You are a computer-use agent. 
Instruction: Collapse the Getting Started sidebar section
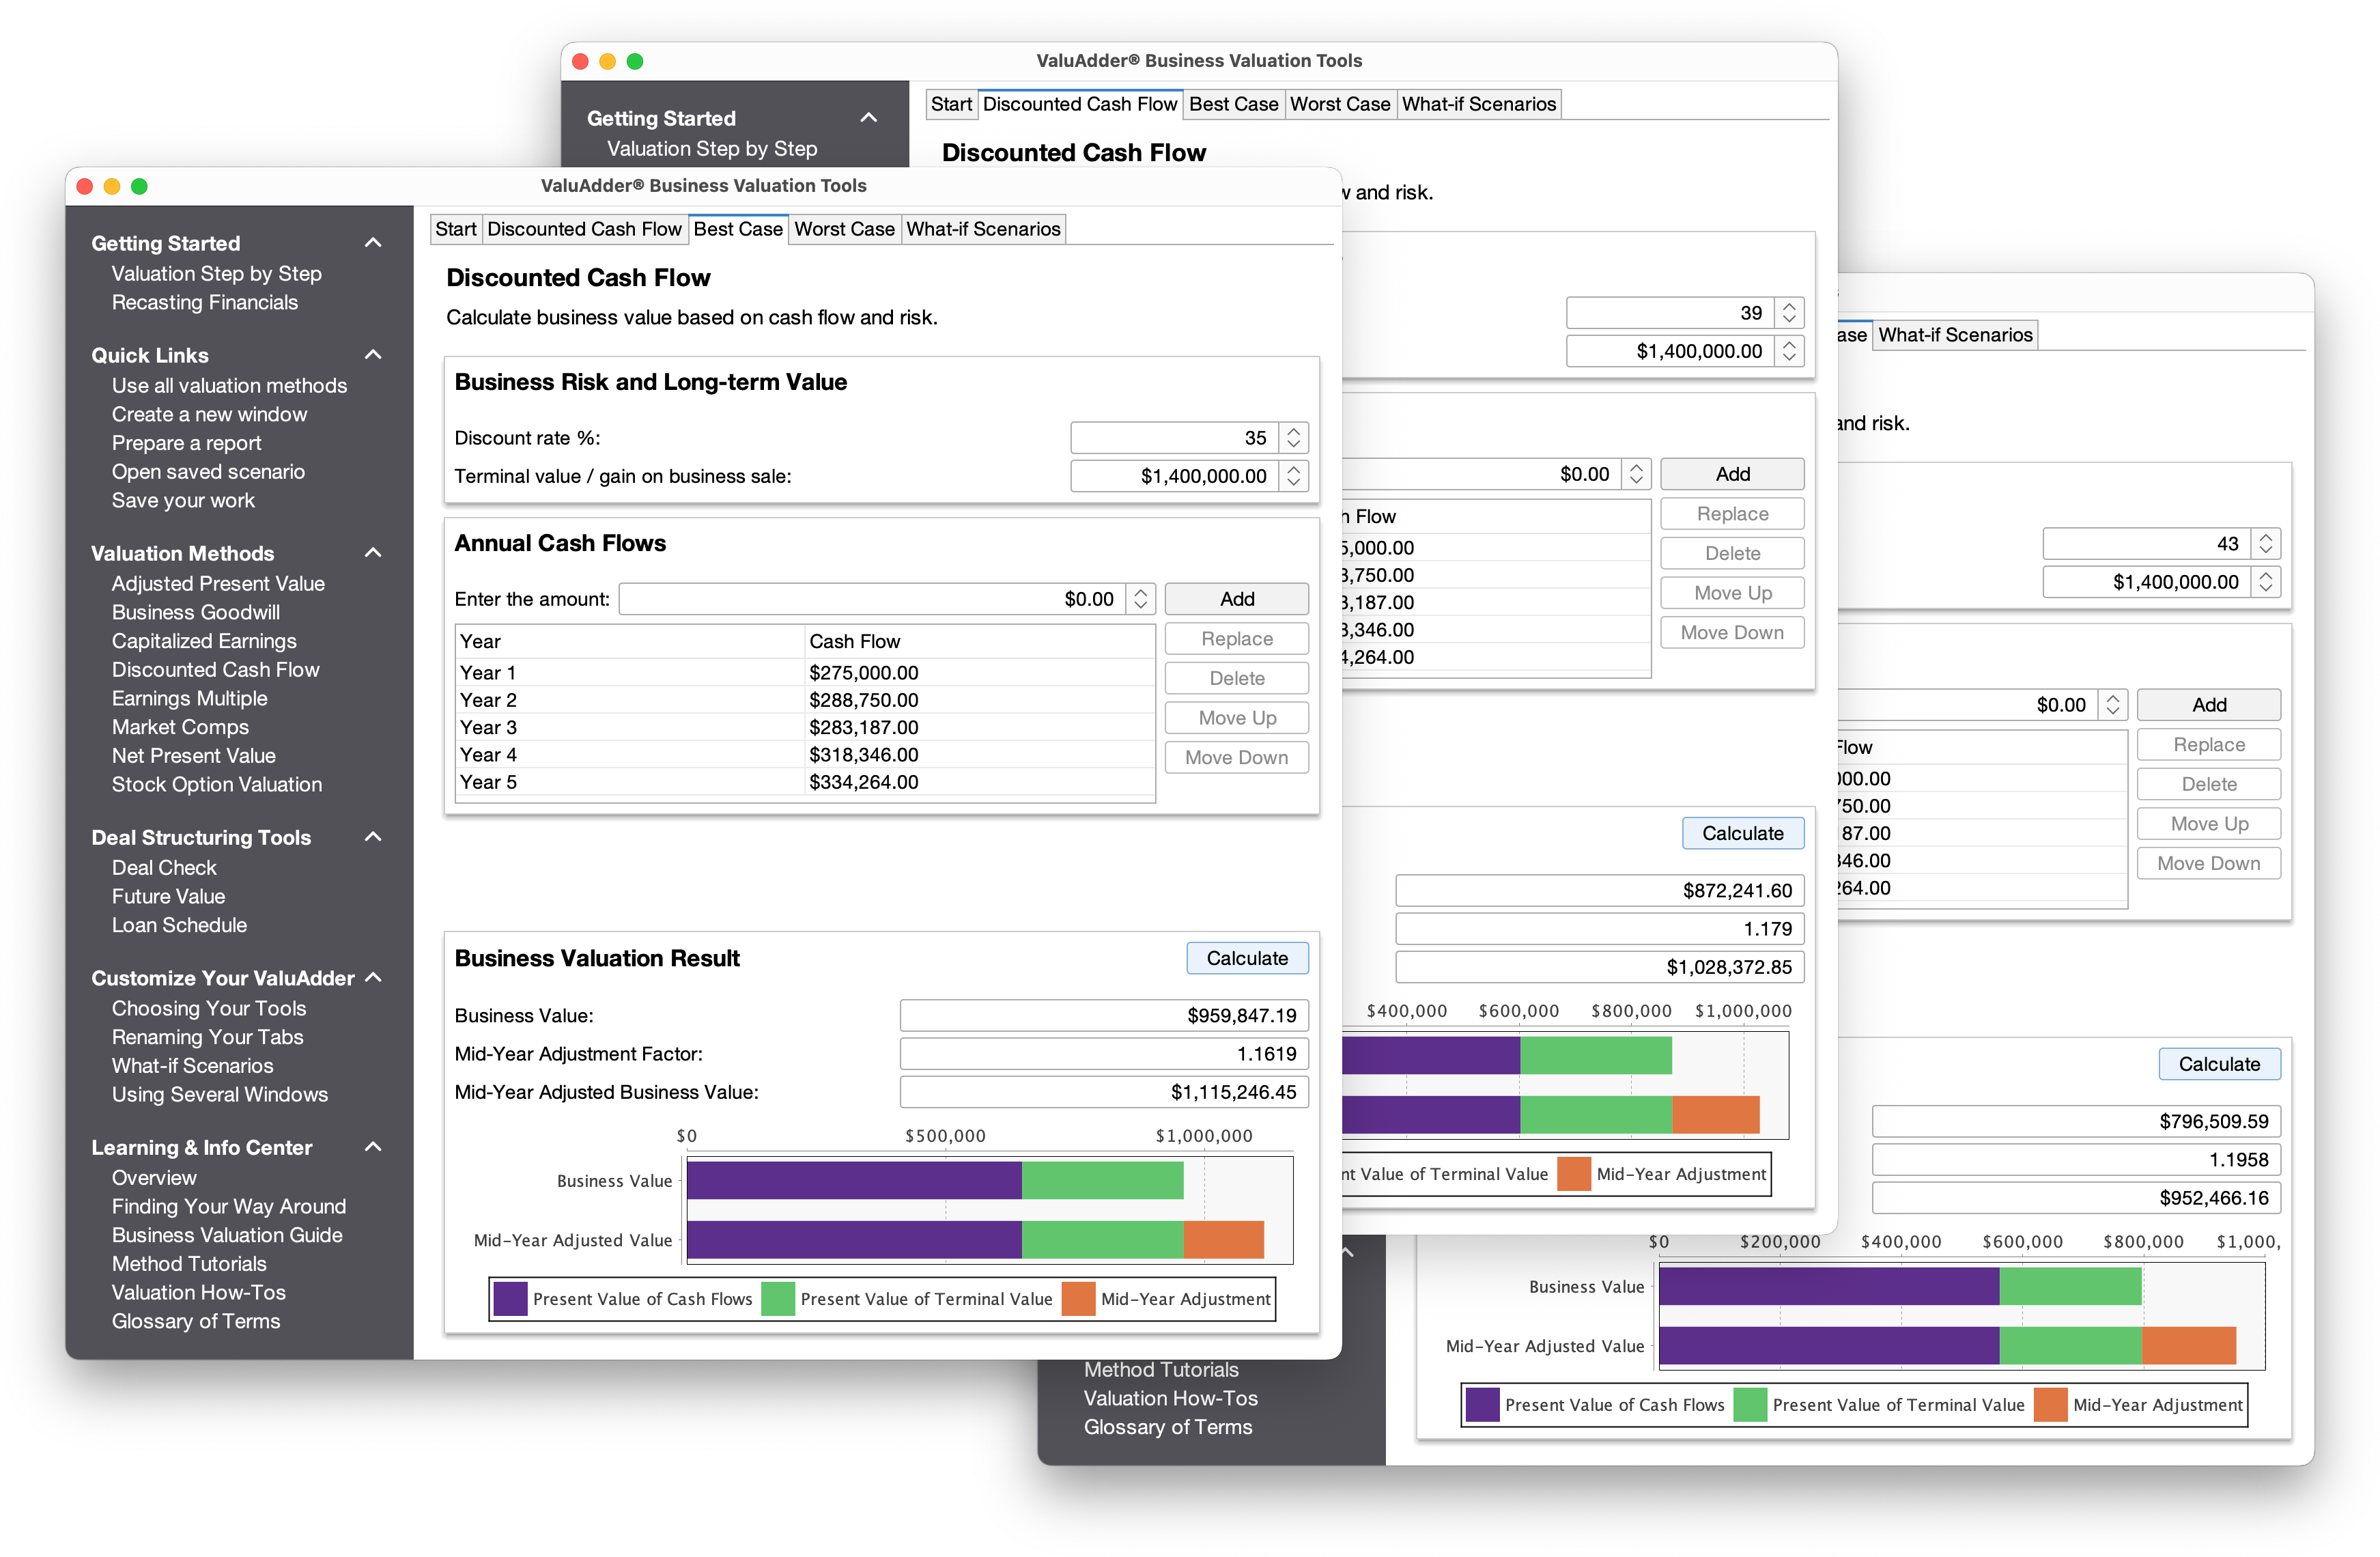point(373,242)
